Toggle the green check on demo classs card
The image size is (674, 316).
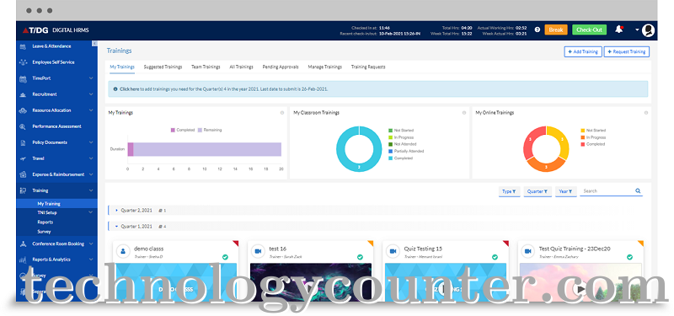(x=225, y=257)
